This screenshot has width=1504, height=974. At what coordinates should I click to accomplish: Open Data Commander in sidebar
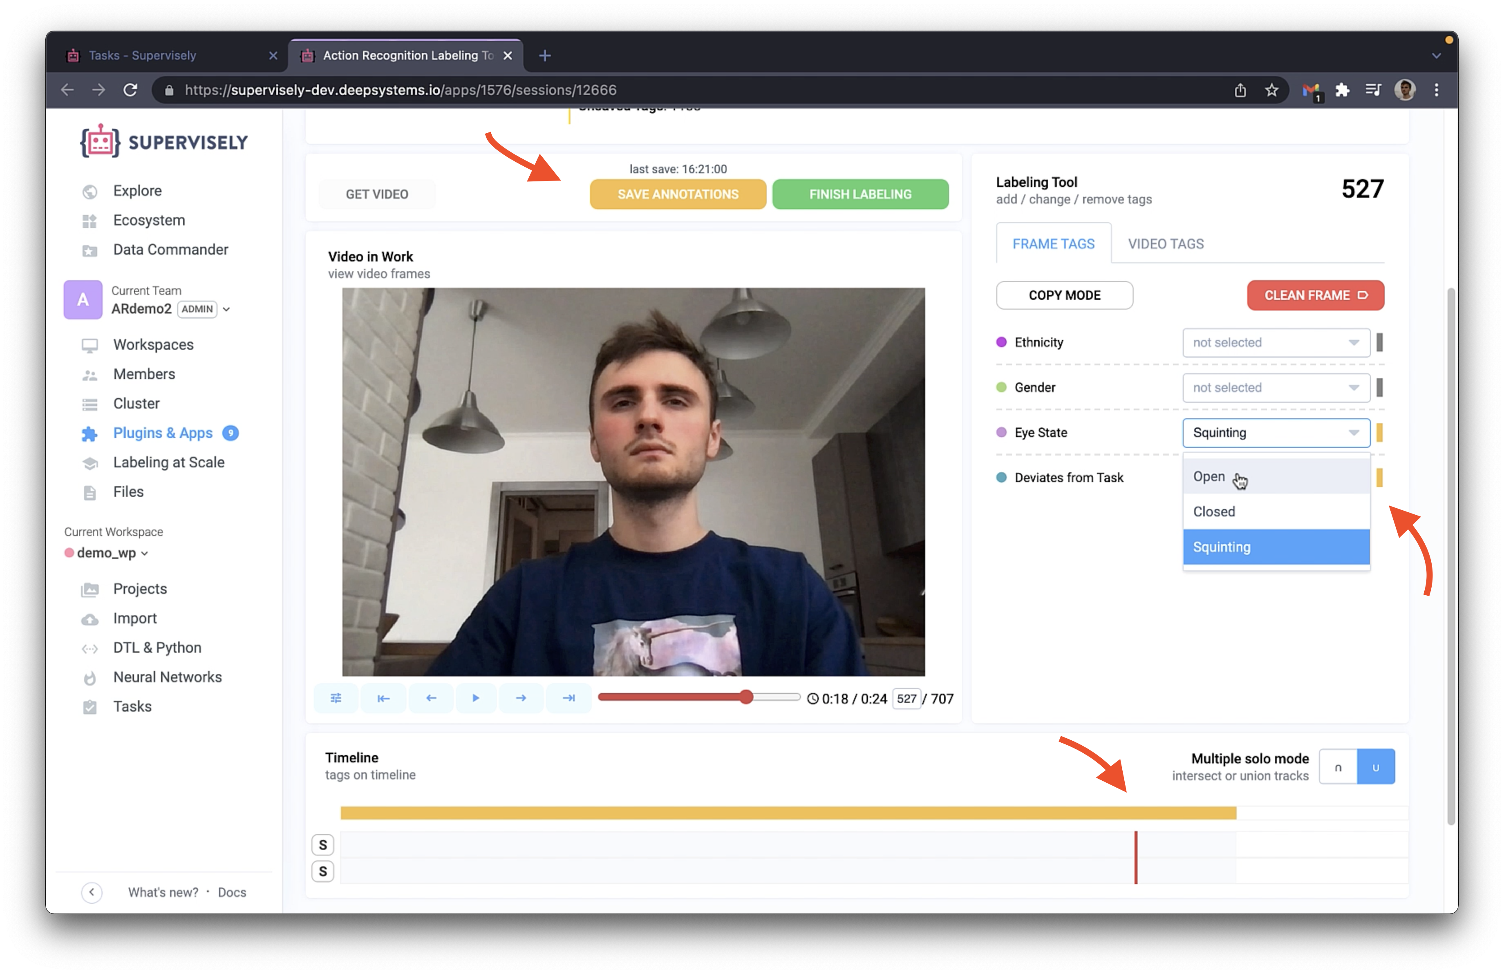click(x=170, y=250)
